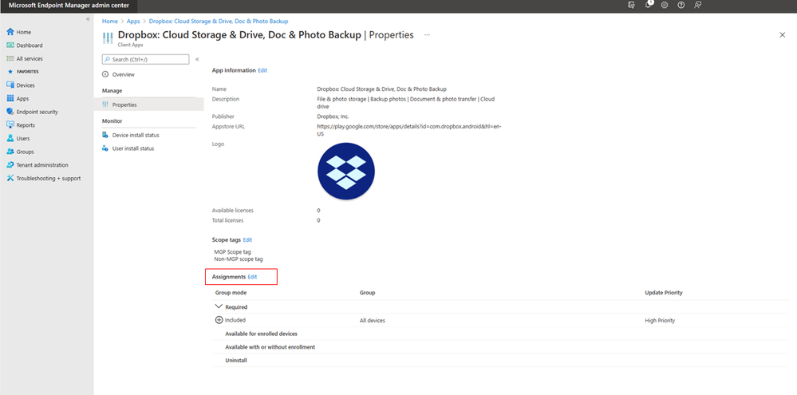The image size is (797, 395).
Task: Click the Update Priority column header
Action: 663,293
